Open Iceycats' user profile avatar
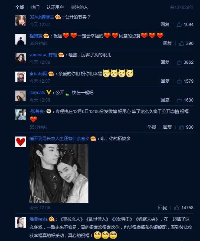Viewport: 200px width, 241px height. pos(21,96)
